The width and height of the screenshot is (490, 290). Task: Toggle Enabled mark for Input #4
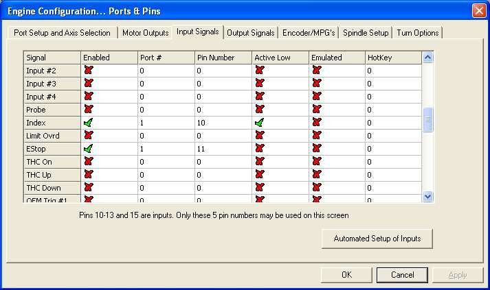click(89, 97)
